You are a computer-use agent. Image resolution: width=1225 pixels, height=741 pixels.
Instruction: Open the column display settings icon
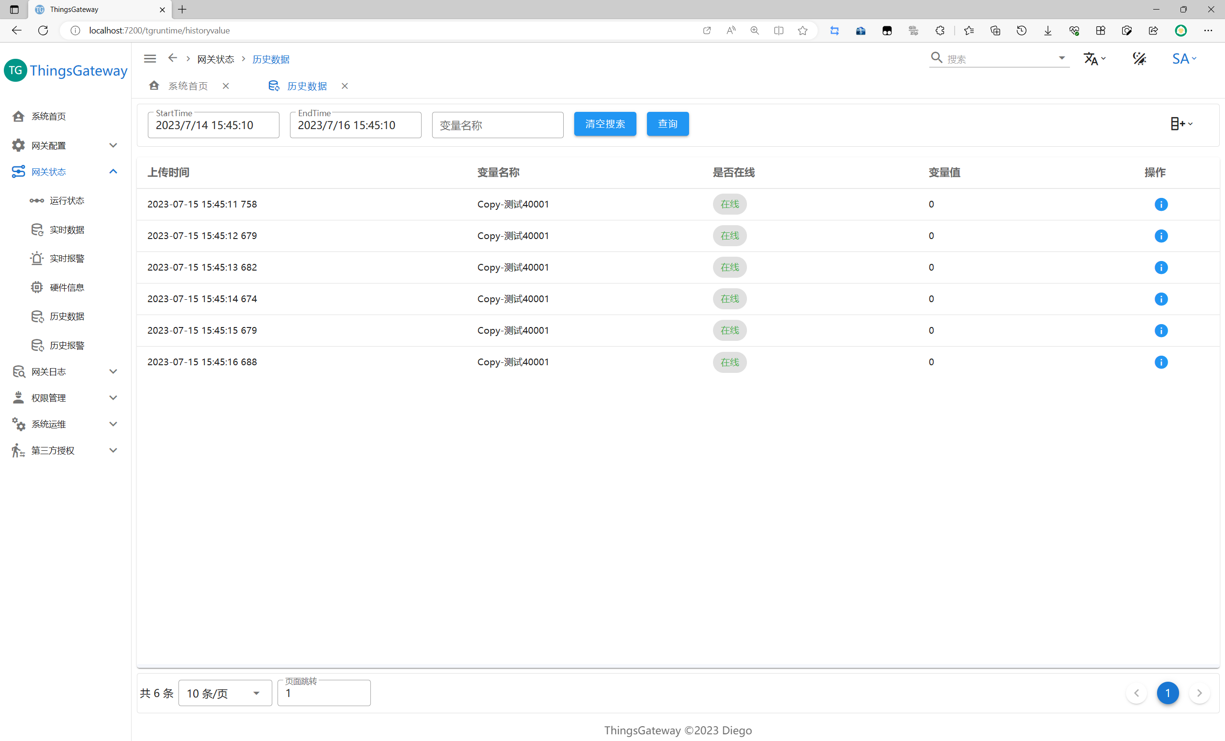[1181, 124]
